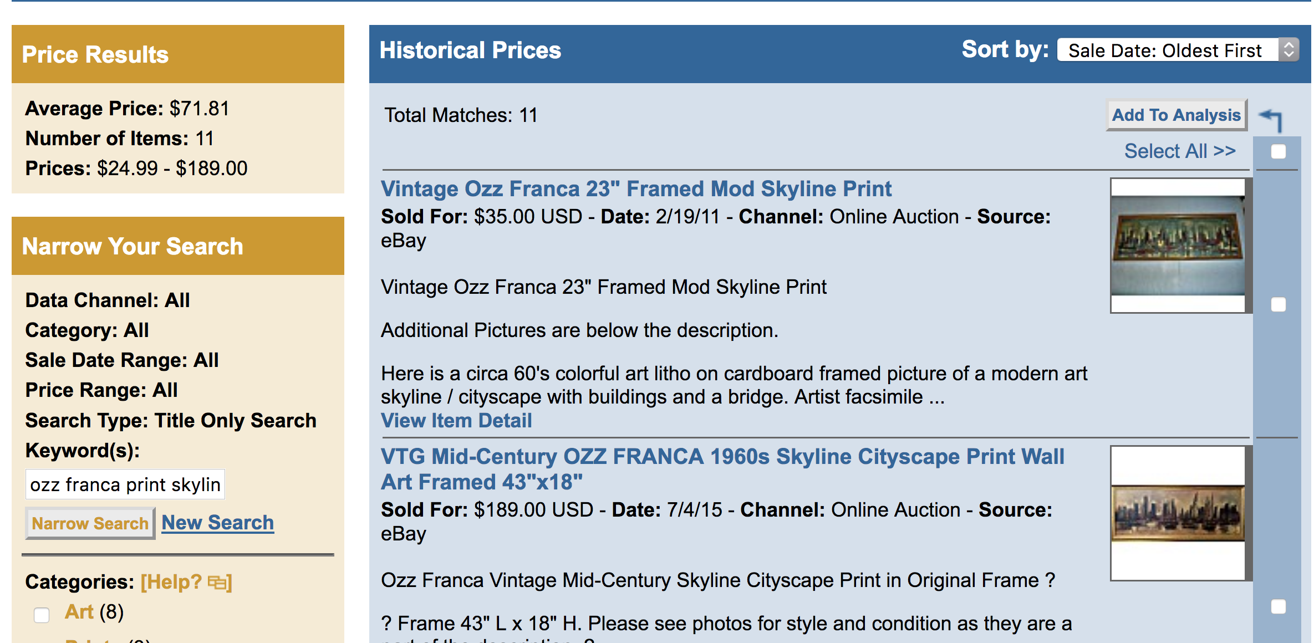The width and height of the screenshot is (1314, 643).
Task: Open the Sale Date: Oldest First sort dropdown
Action: click(1178, 50)
